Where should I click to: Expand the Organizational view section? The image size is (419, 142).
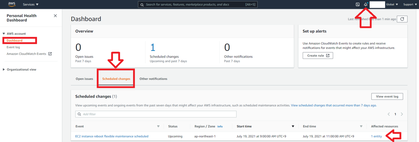click(3, 69)
